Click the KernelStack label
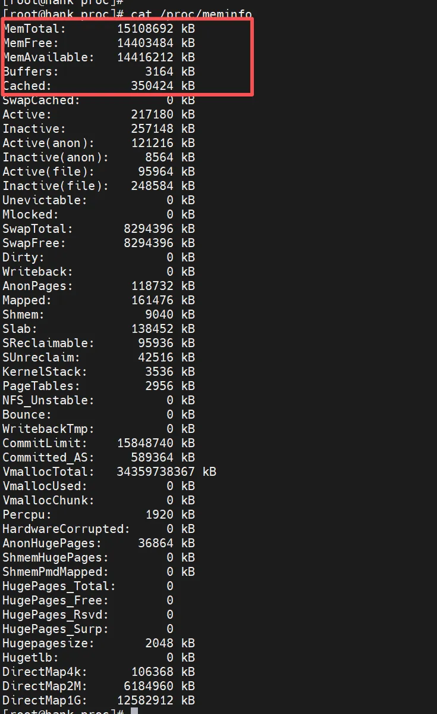Screen dimensions: 437x714 (x=45, y=372)
